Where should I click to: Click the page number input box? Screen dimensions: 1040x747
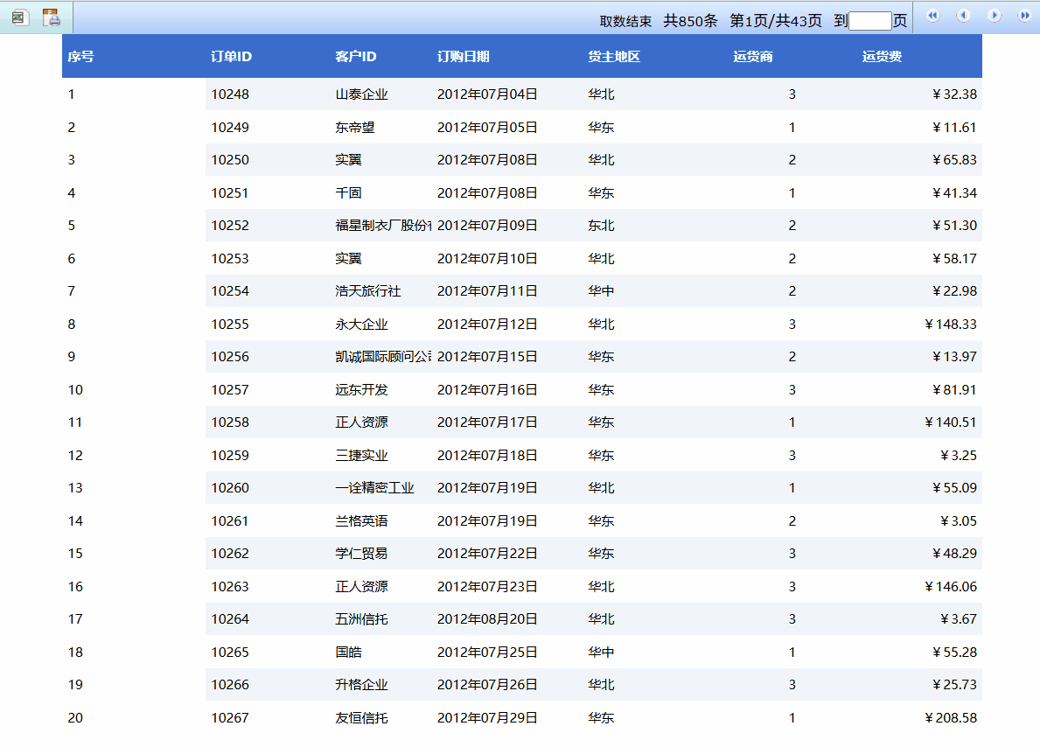[869, 21]
